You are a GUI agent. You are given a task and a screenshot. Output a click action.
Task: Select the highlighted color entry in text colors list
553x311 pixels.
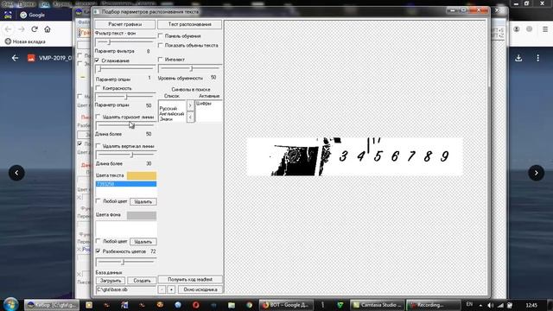click(x=126, y=184)
